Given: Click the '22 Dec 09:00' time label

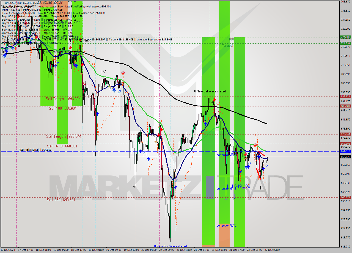Looking at the screenshot, I should [x=272, y=250].
